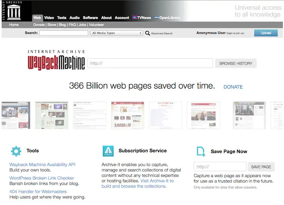Click the Tools heading
The image size is (284, 205).
pyautogui.click(x=33, y=151)
